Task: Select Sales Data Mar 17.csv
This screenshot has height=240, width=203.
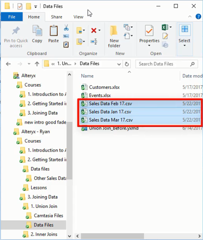Action: (111, 120)
